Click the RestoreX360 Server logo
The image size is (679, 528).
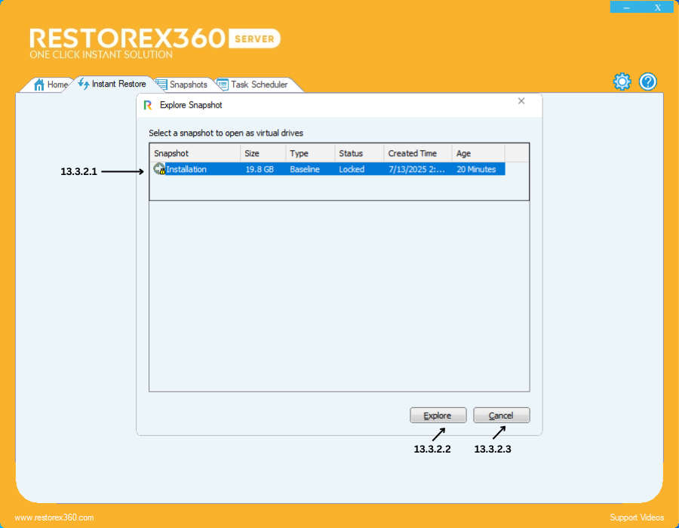coord(155,43)
